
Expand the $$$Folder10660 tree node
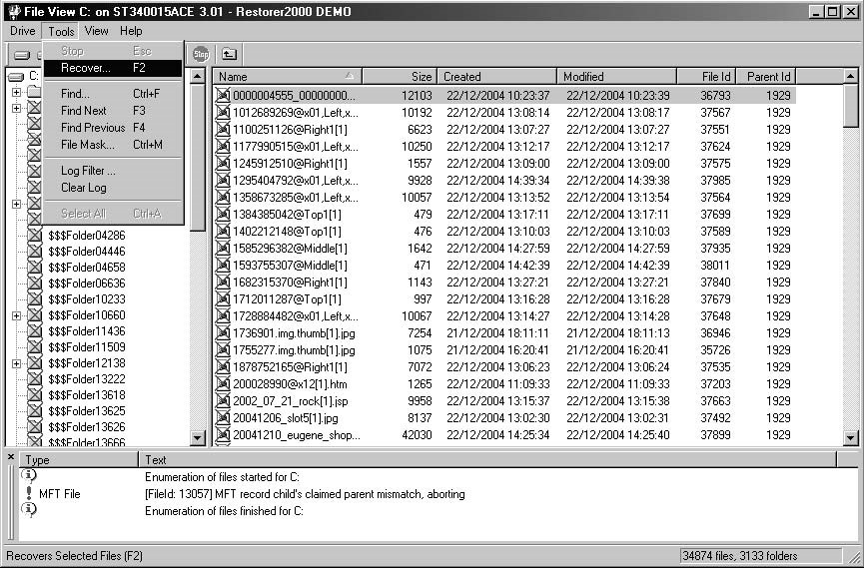pos(16,315)
